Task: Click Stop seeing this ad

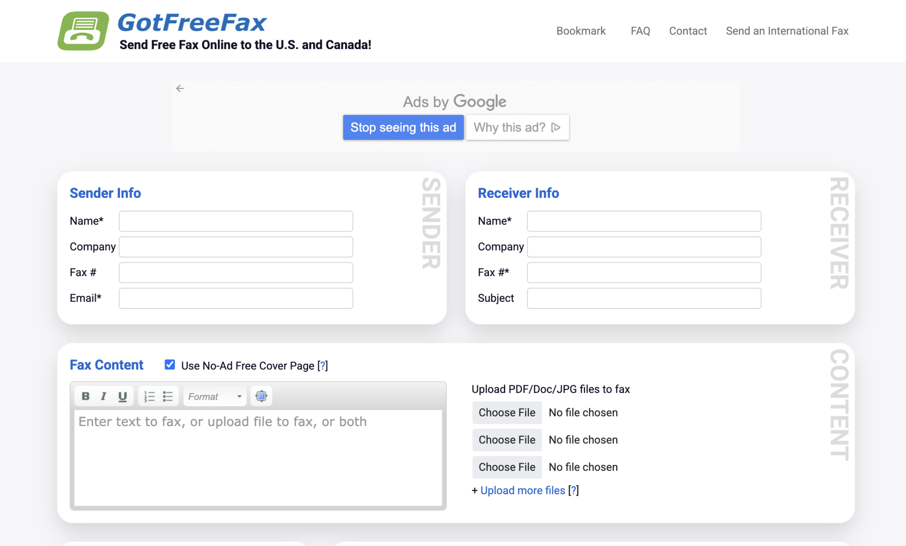Action: (403, 127)
